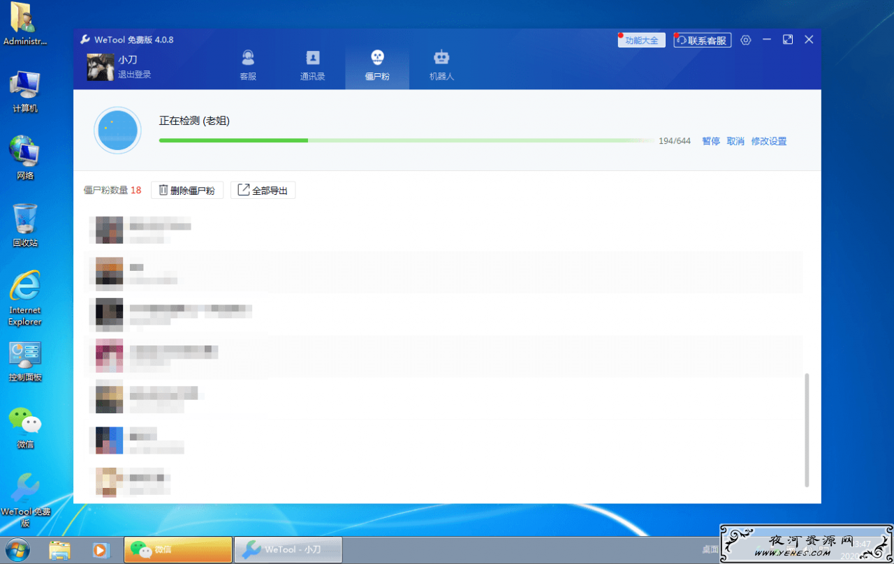Click the WeTool wrench logo in titlebar
Viewport: 894px width, 564px height.
tap(85, 40)
